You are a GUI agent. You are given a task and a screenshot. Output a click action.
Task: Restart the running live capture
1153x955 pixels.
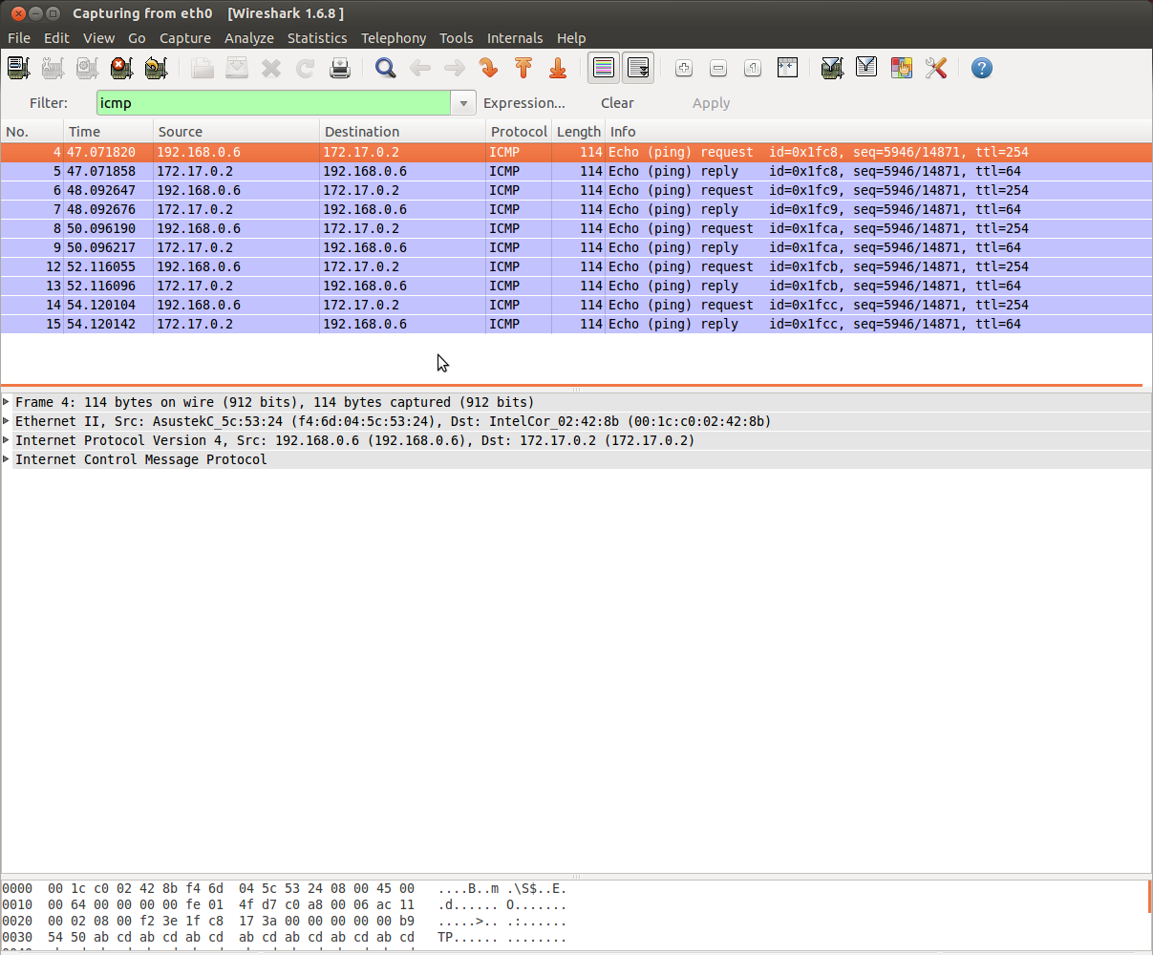(156, 68)
